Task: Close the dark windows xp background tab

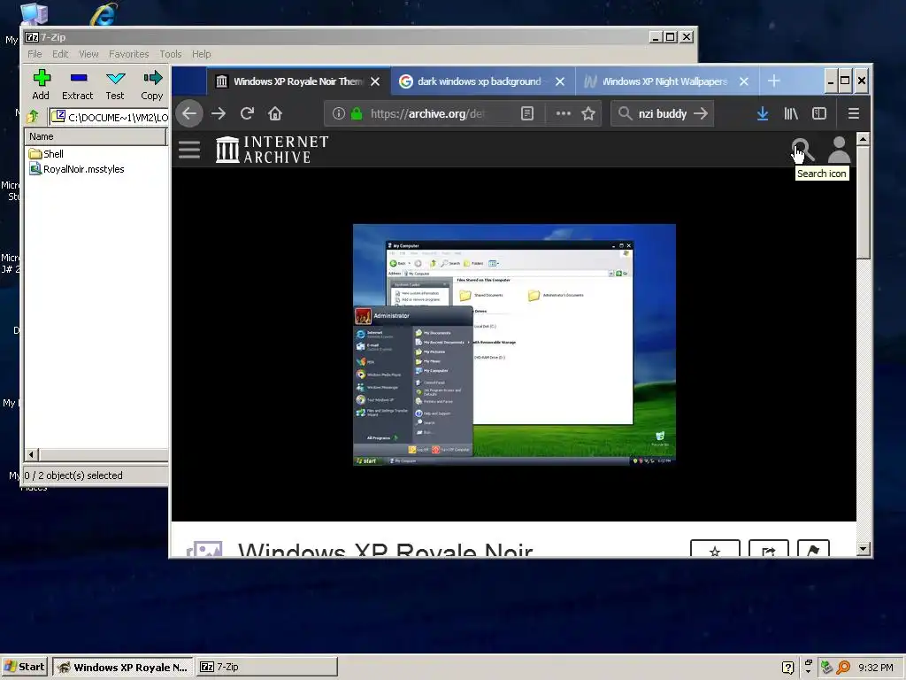Action: tap(560, 81)
